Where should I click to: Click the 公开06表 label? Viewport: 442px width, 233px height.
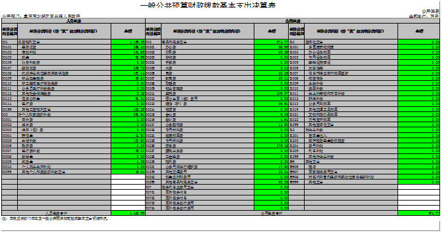pyautogui.click(x=431, y=11)
